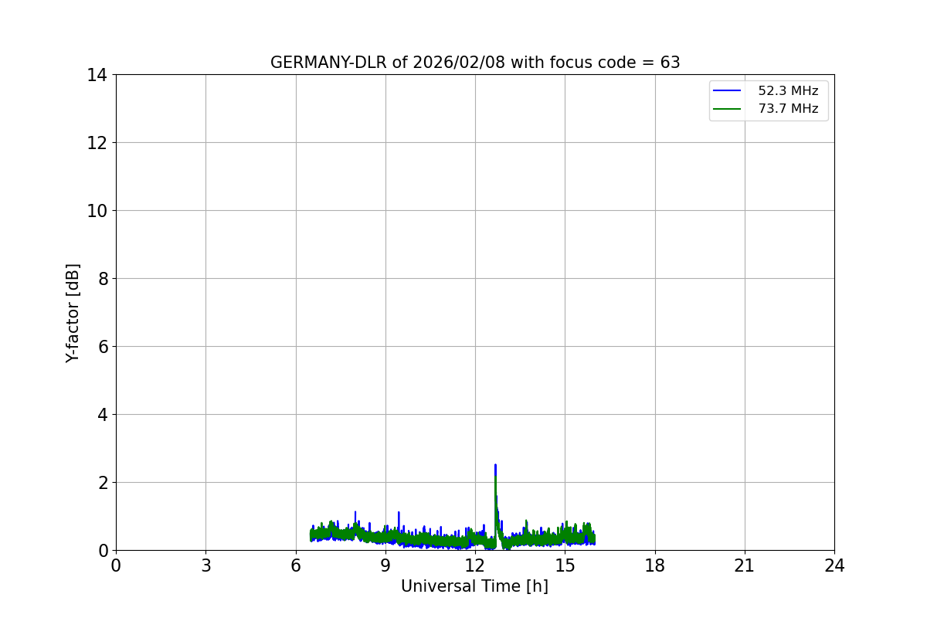Viewport: 927px width, 618px height.
Task: Click the y-axis tick label 14
Action: (x=97, y=75)
